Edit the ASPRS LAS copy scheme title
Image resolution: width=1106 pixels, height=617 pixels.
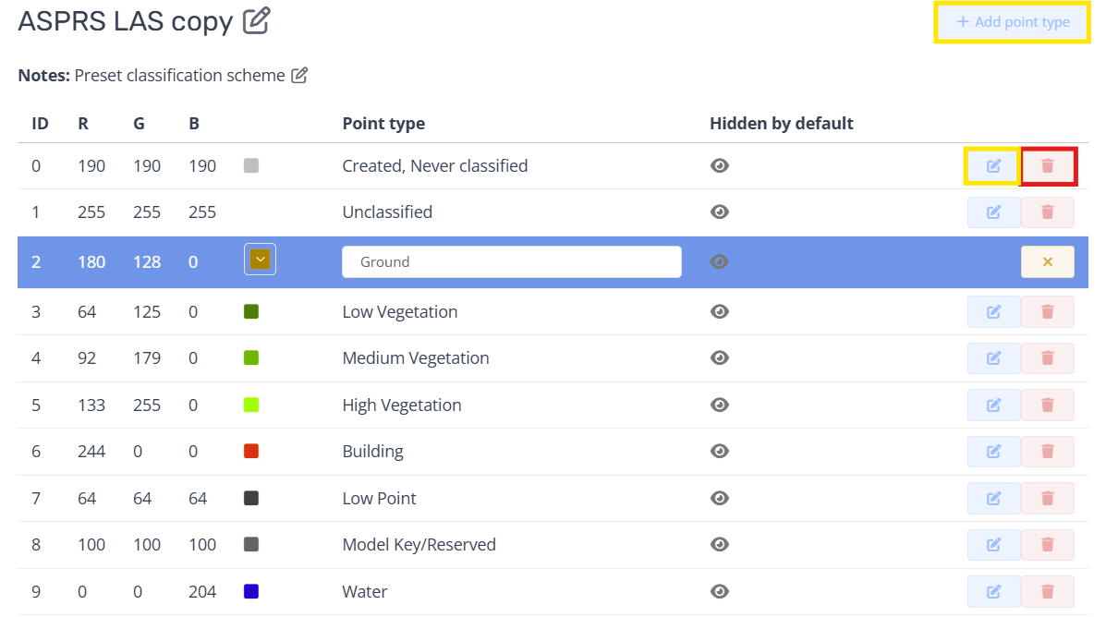256,20
